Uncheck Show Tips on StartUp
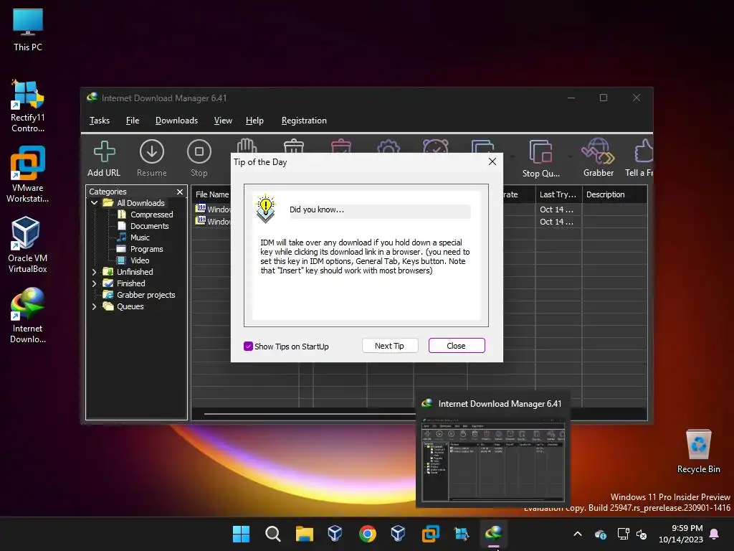This screenshot has height=551, width=734. pyautogui.click(x=248, y=347)
